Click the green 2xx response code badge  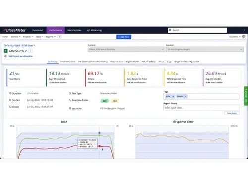tap(105, 101)
